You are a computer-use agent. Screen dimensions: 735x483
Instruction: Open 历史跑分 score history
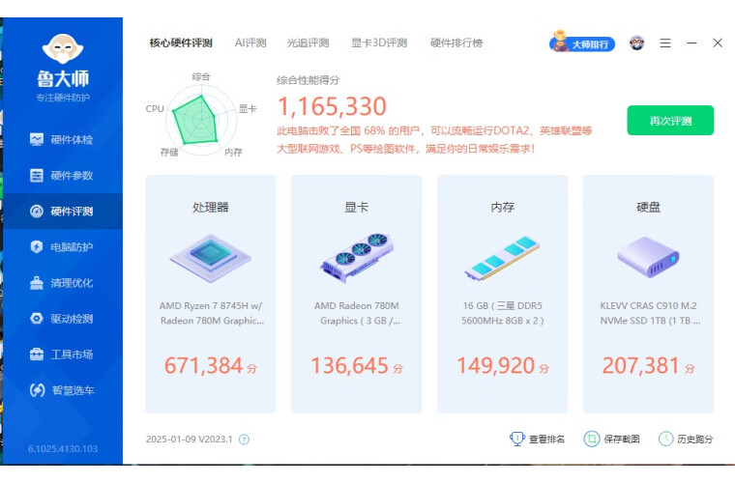(686, 440)
